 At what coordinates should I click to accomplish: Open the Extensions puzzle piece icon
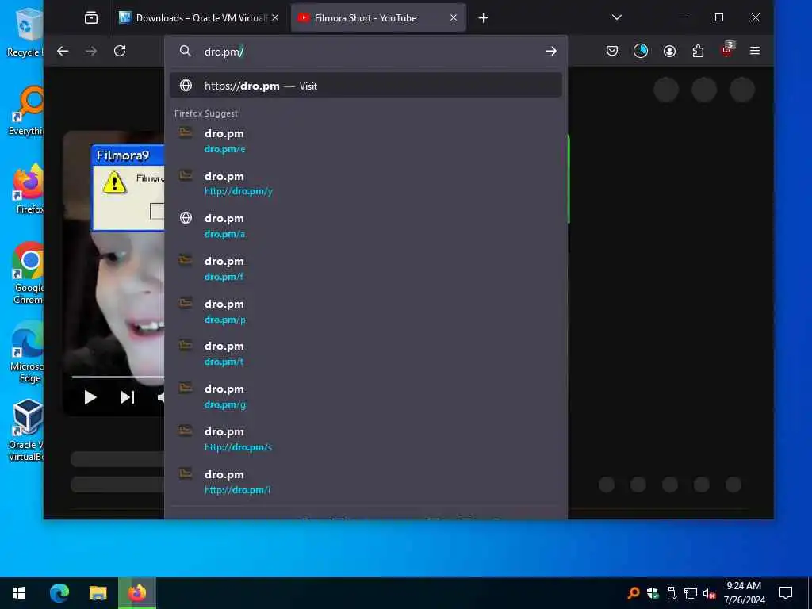(698, 51)
